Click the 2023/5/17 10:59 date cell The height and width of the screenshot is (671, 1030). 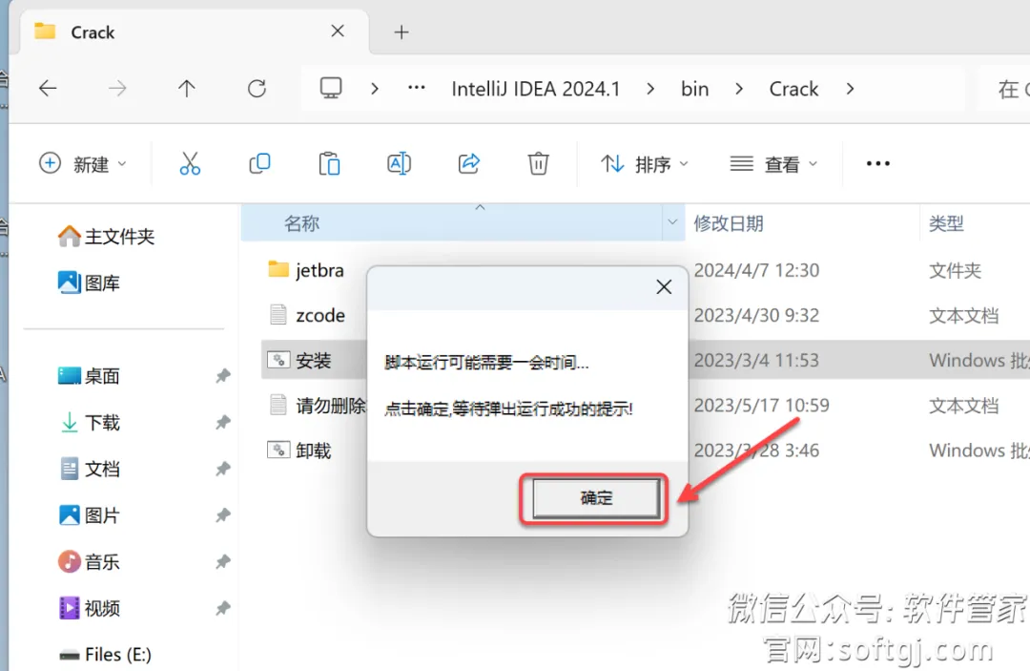[761, 406]
